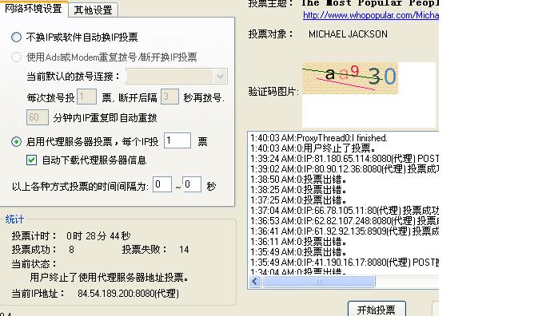This screenshot has width=546, height=316.
Task: Select the 1:37:25 AM 投票出错 log line
Action: (298, 200)
